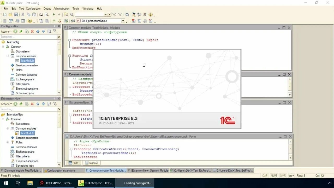Open Actions dropdown in ExtensionNew panel
The width and height of the screenshot is (334, 188).
tap(6, 104)
